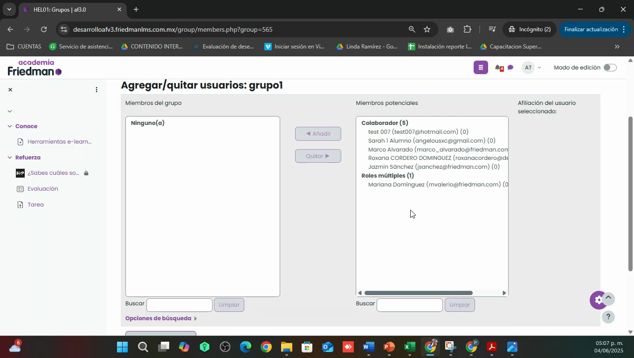
Task: Open Word from the taskbar
Action: [368, 347]
